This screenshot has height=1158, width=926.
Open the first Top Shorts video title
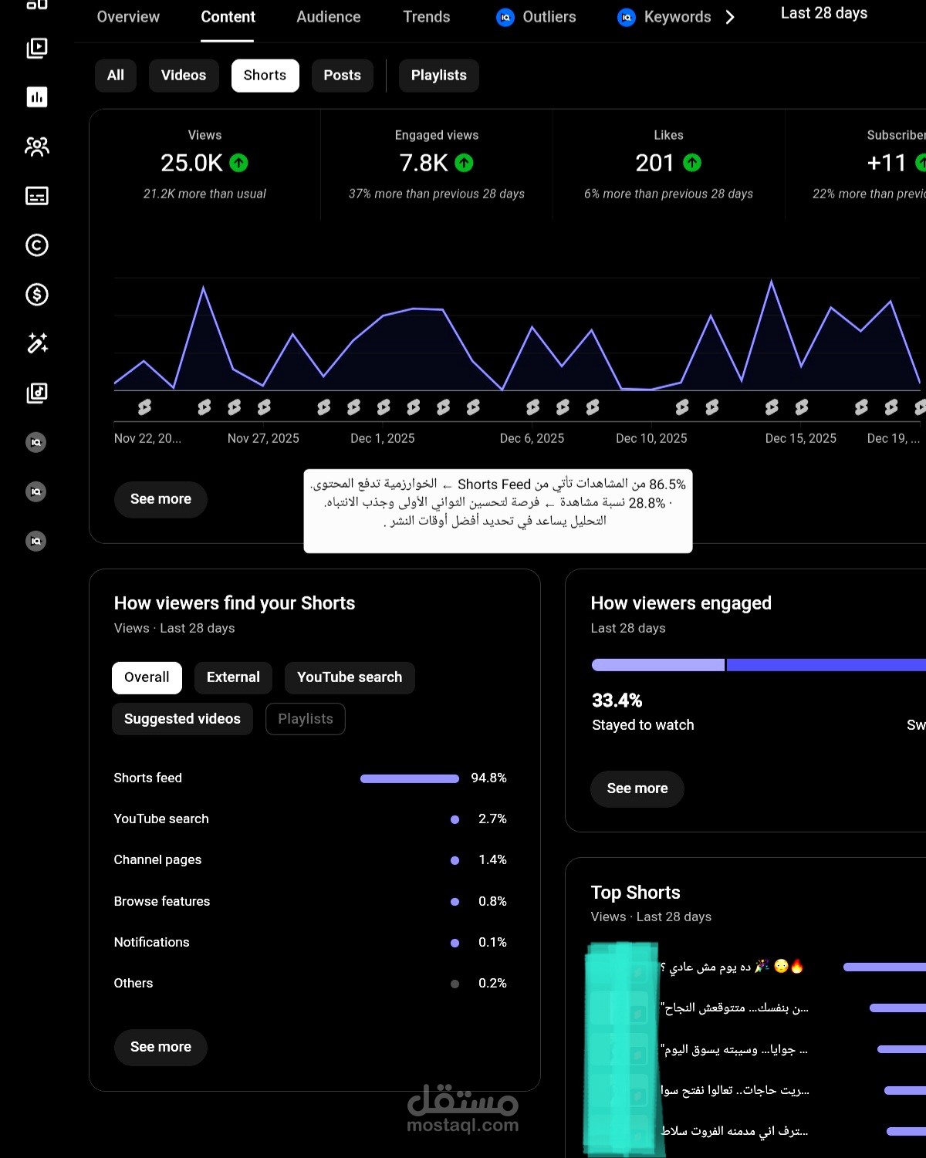click(x=732, y=967)
